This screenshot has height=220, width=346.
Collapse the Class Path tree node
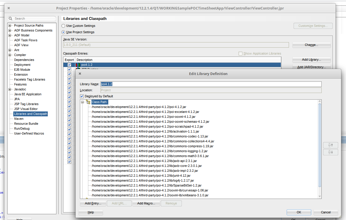(83, 102)
